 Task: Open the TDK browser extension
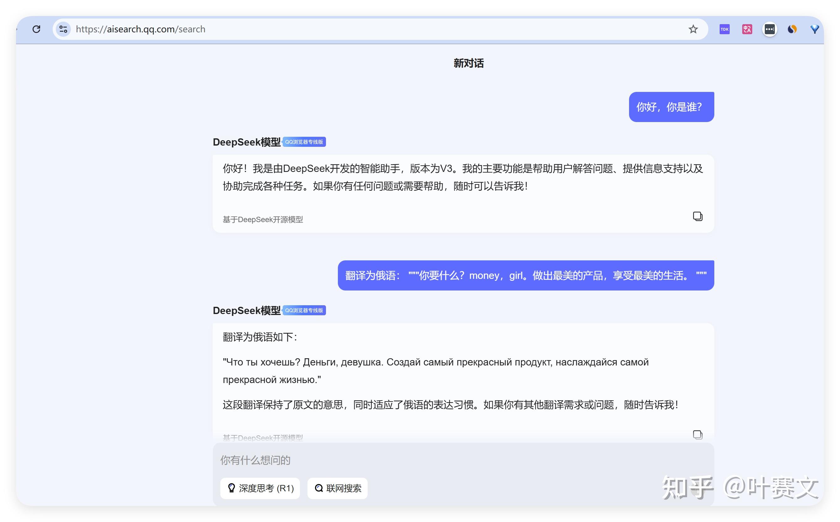tap(724, 29)
